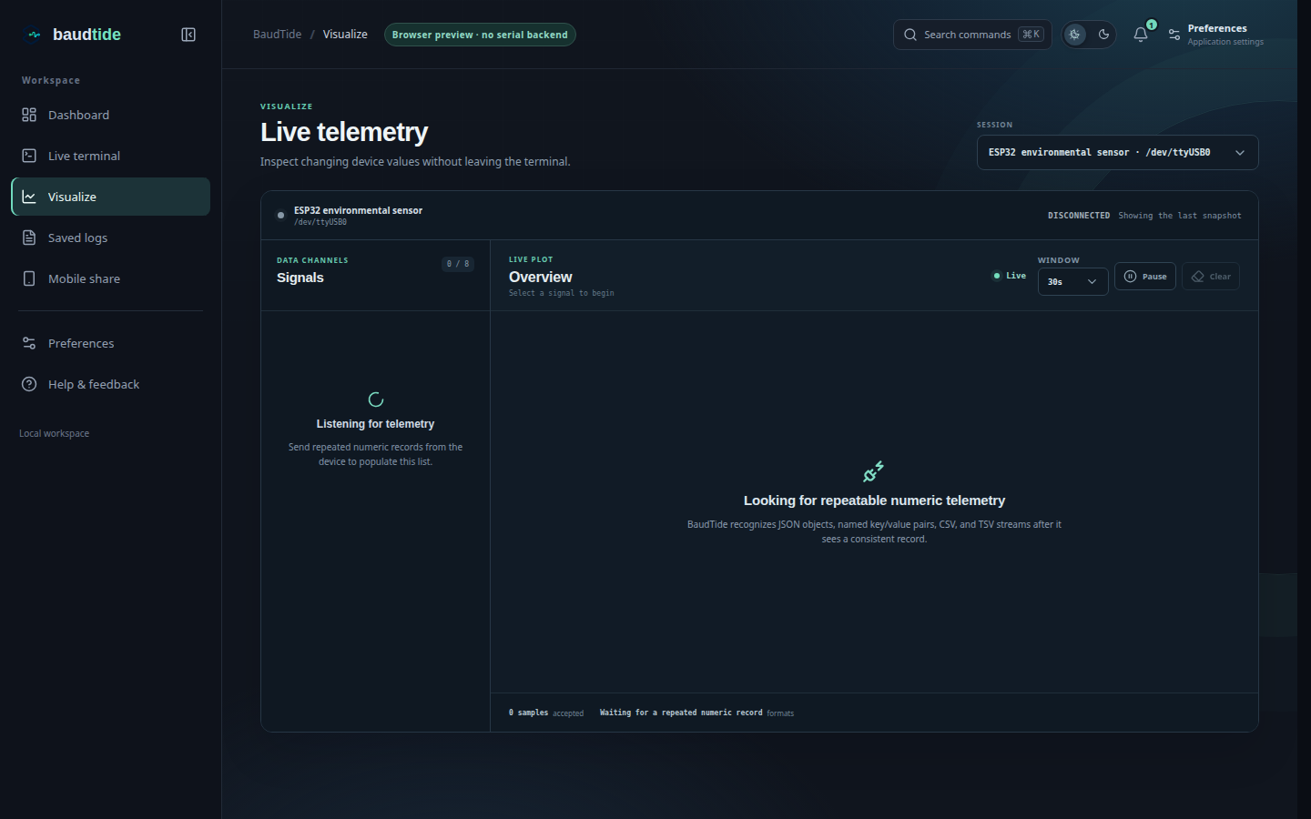Switch to light theme sun icon
1311x819 pixels.
tap(1075, 35)
